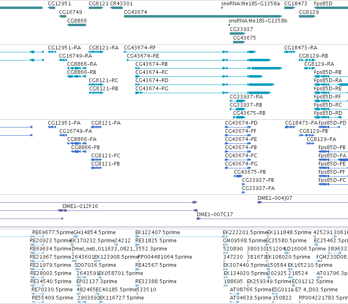Select protein label CG8121-PA

[106, 123]
